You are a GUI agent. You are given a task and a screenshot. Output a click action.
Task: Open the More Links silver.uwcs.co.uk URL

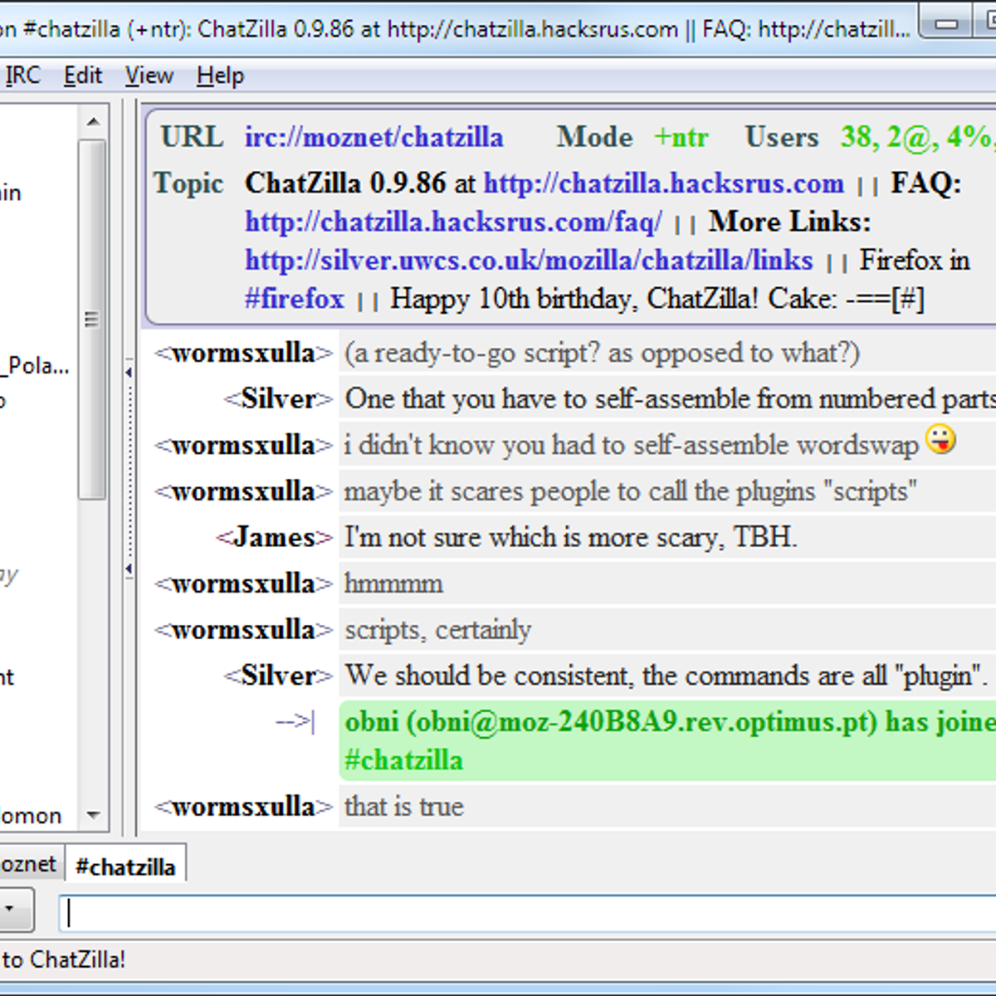[x=527, y=260]
